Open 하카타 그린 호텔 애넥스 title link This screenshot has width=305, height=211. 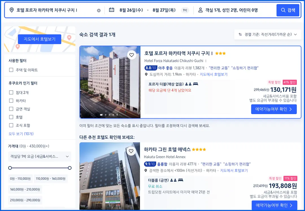167,149
